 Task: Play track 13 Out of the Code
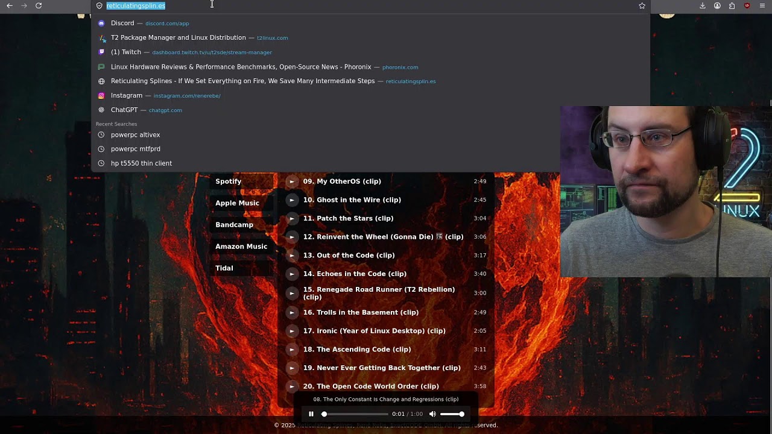click(292, 256)
